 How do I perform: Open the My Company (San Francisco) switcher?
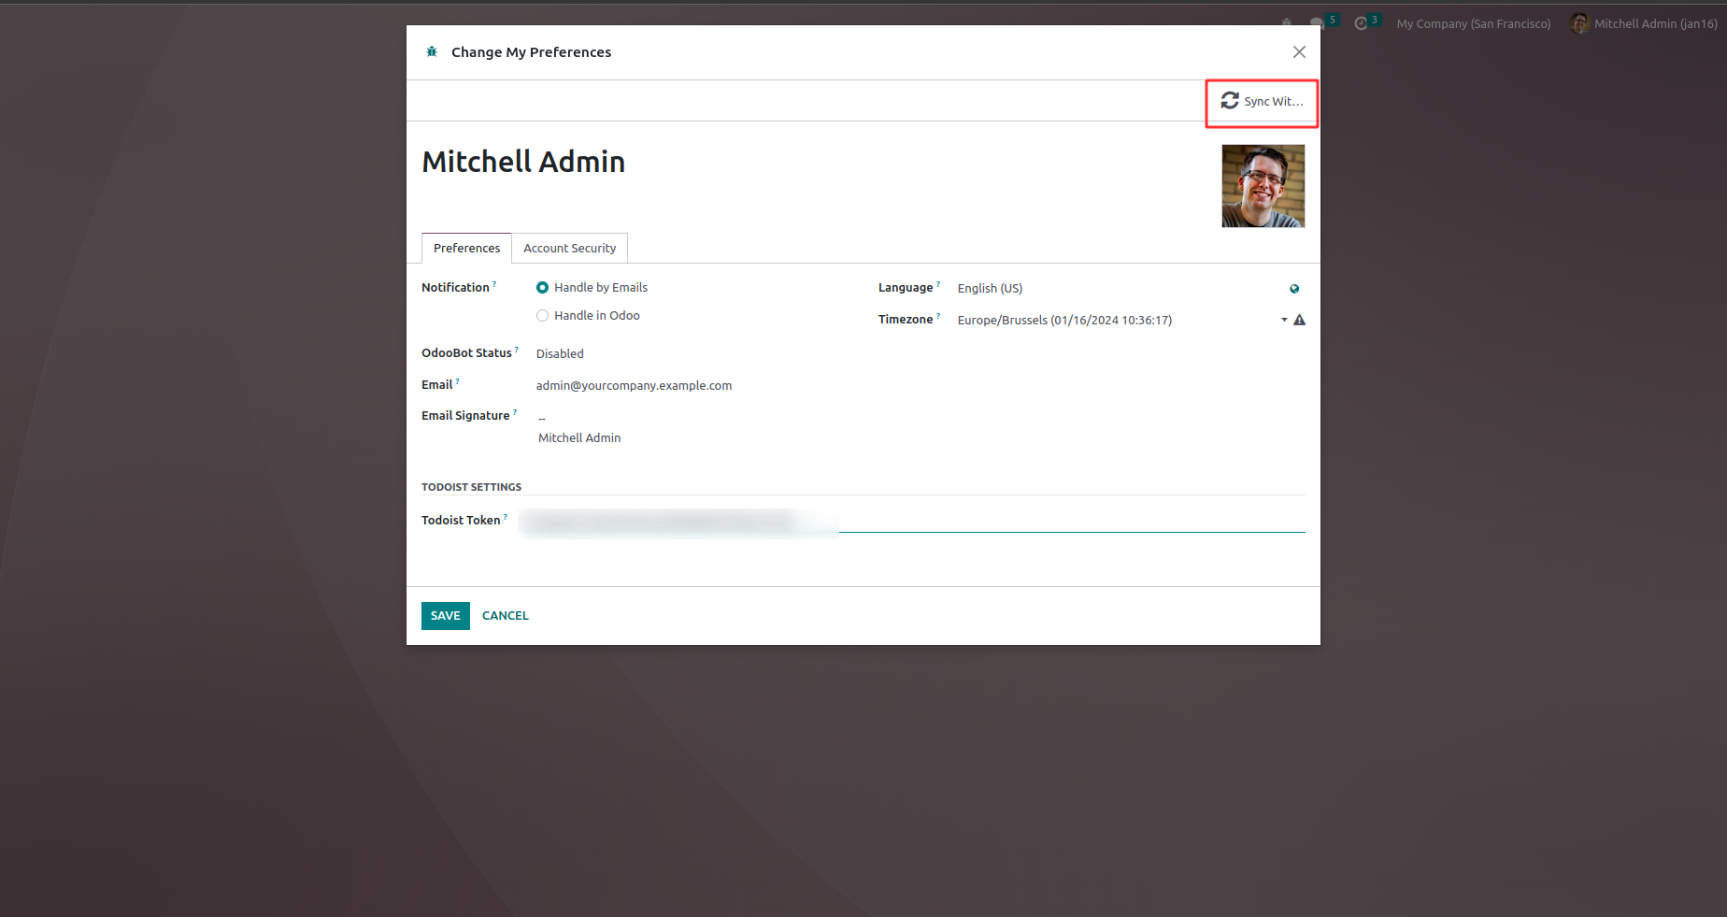coord(1473,24)
